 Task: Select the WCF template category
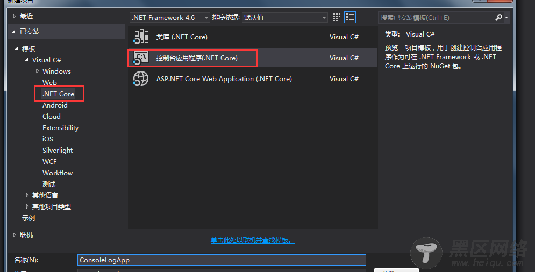pyautogui.click(x=49, y=161)
